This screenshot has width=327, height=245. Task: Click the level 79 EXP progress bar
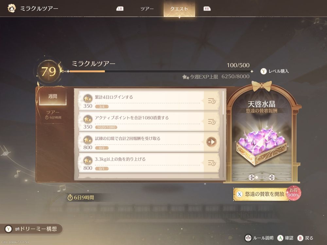pos(160,72)
